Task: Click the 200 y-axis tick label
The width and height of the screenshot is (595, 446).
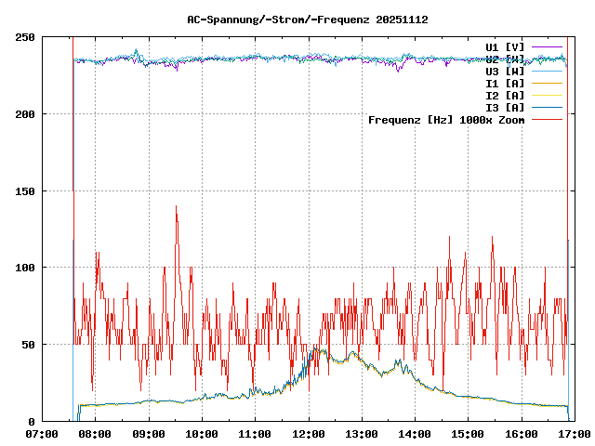Action: [26, 114]
